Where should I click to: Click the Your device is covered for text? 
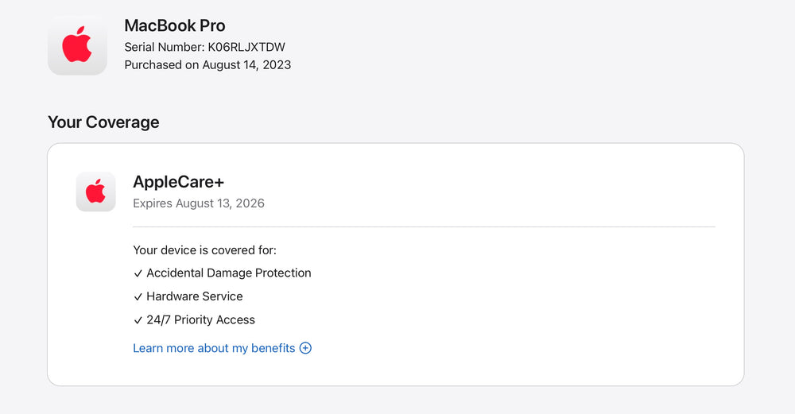coord(204,250)
